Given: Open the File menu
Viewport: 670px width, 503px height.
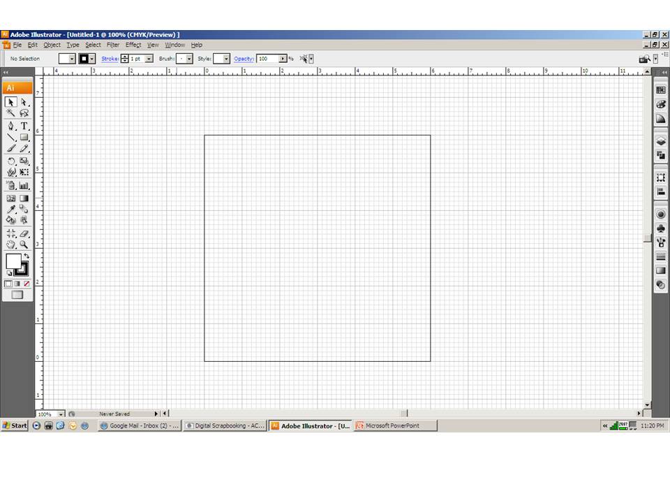Looking at the screenshot, I should 17,45.
